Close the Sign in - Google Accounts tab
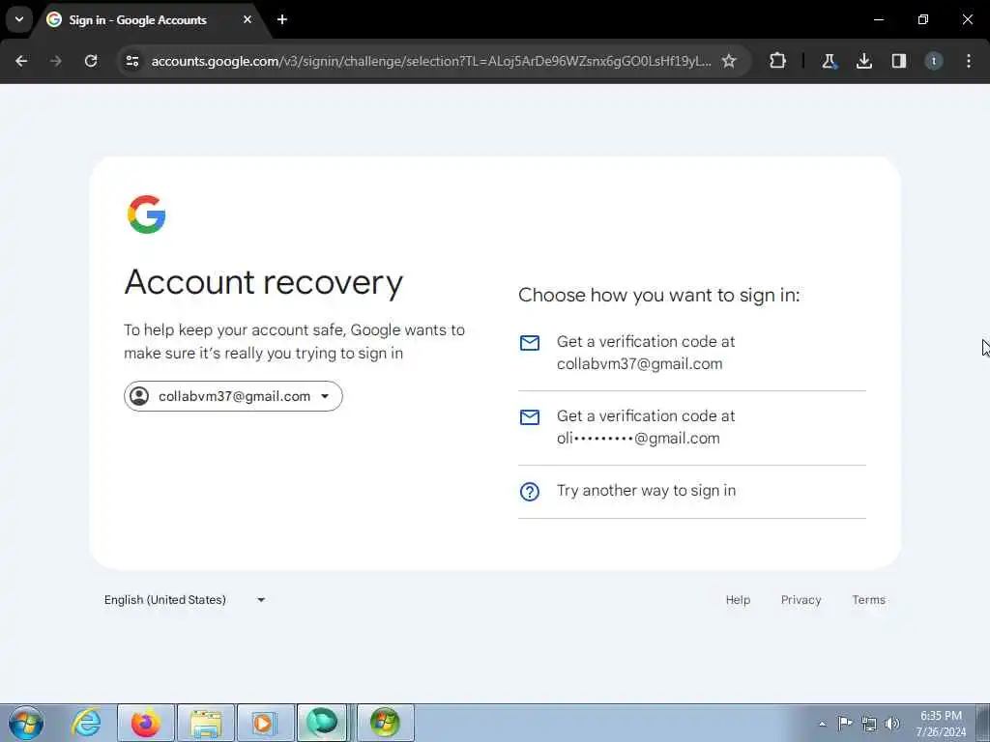This screenshot has height=742, width=990. click(x=247, y=19)
